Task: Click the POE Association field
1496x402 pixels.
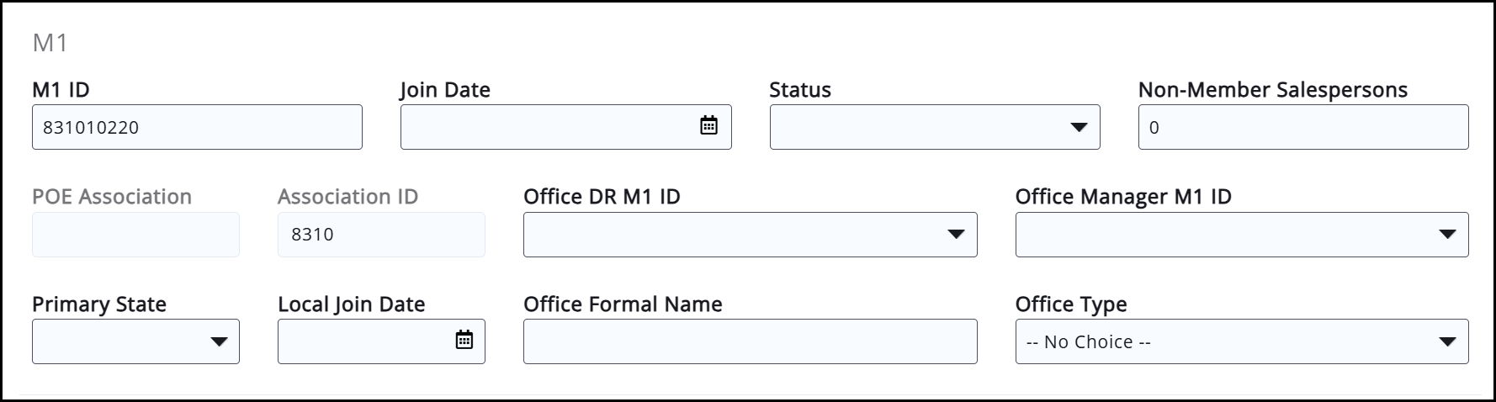Action: coord(135,235)
